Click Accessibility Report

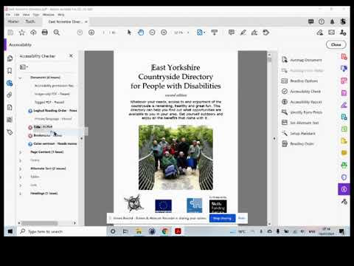[x=302, y=102]
